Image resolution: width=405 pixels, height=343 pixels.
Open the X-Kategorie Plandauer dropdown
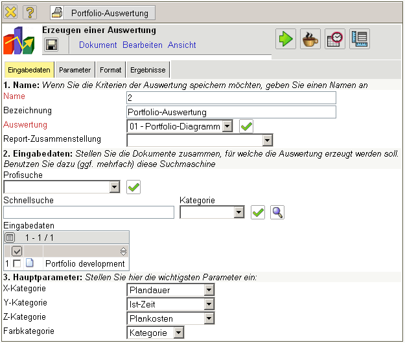(x=209, y=290)
